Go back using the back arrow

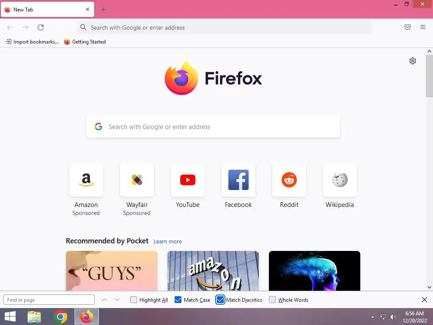click(10, 28)
